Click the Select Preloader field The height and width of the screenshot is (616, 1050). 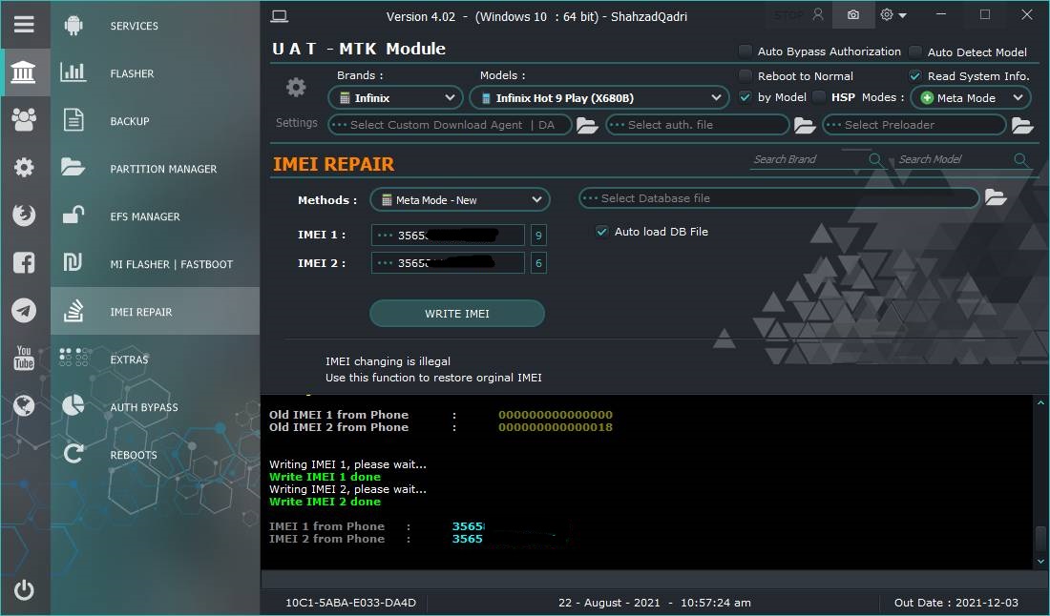(x=914, y=124)
